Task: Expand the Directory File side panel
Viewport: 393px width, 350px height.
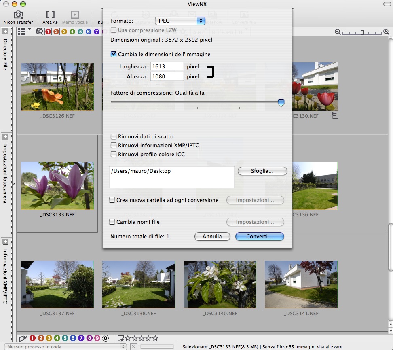Action: (5, 32)
